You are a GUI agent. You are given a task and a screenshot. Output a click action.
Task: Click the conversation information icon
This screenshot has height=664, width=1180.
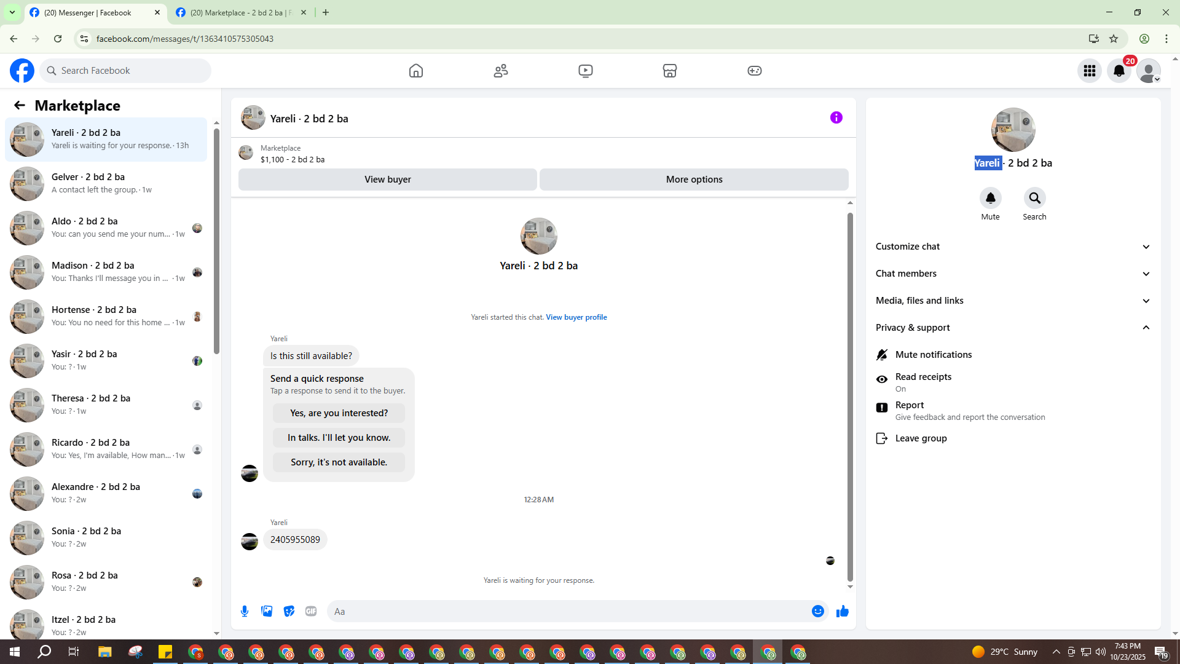tap(836, 117)
